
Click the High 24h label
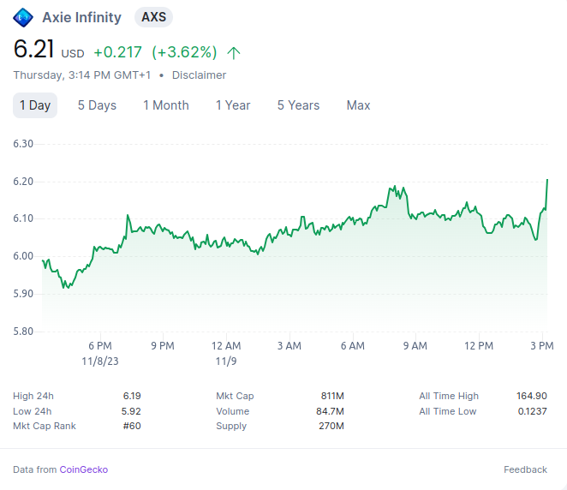[33, 396]
